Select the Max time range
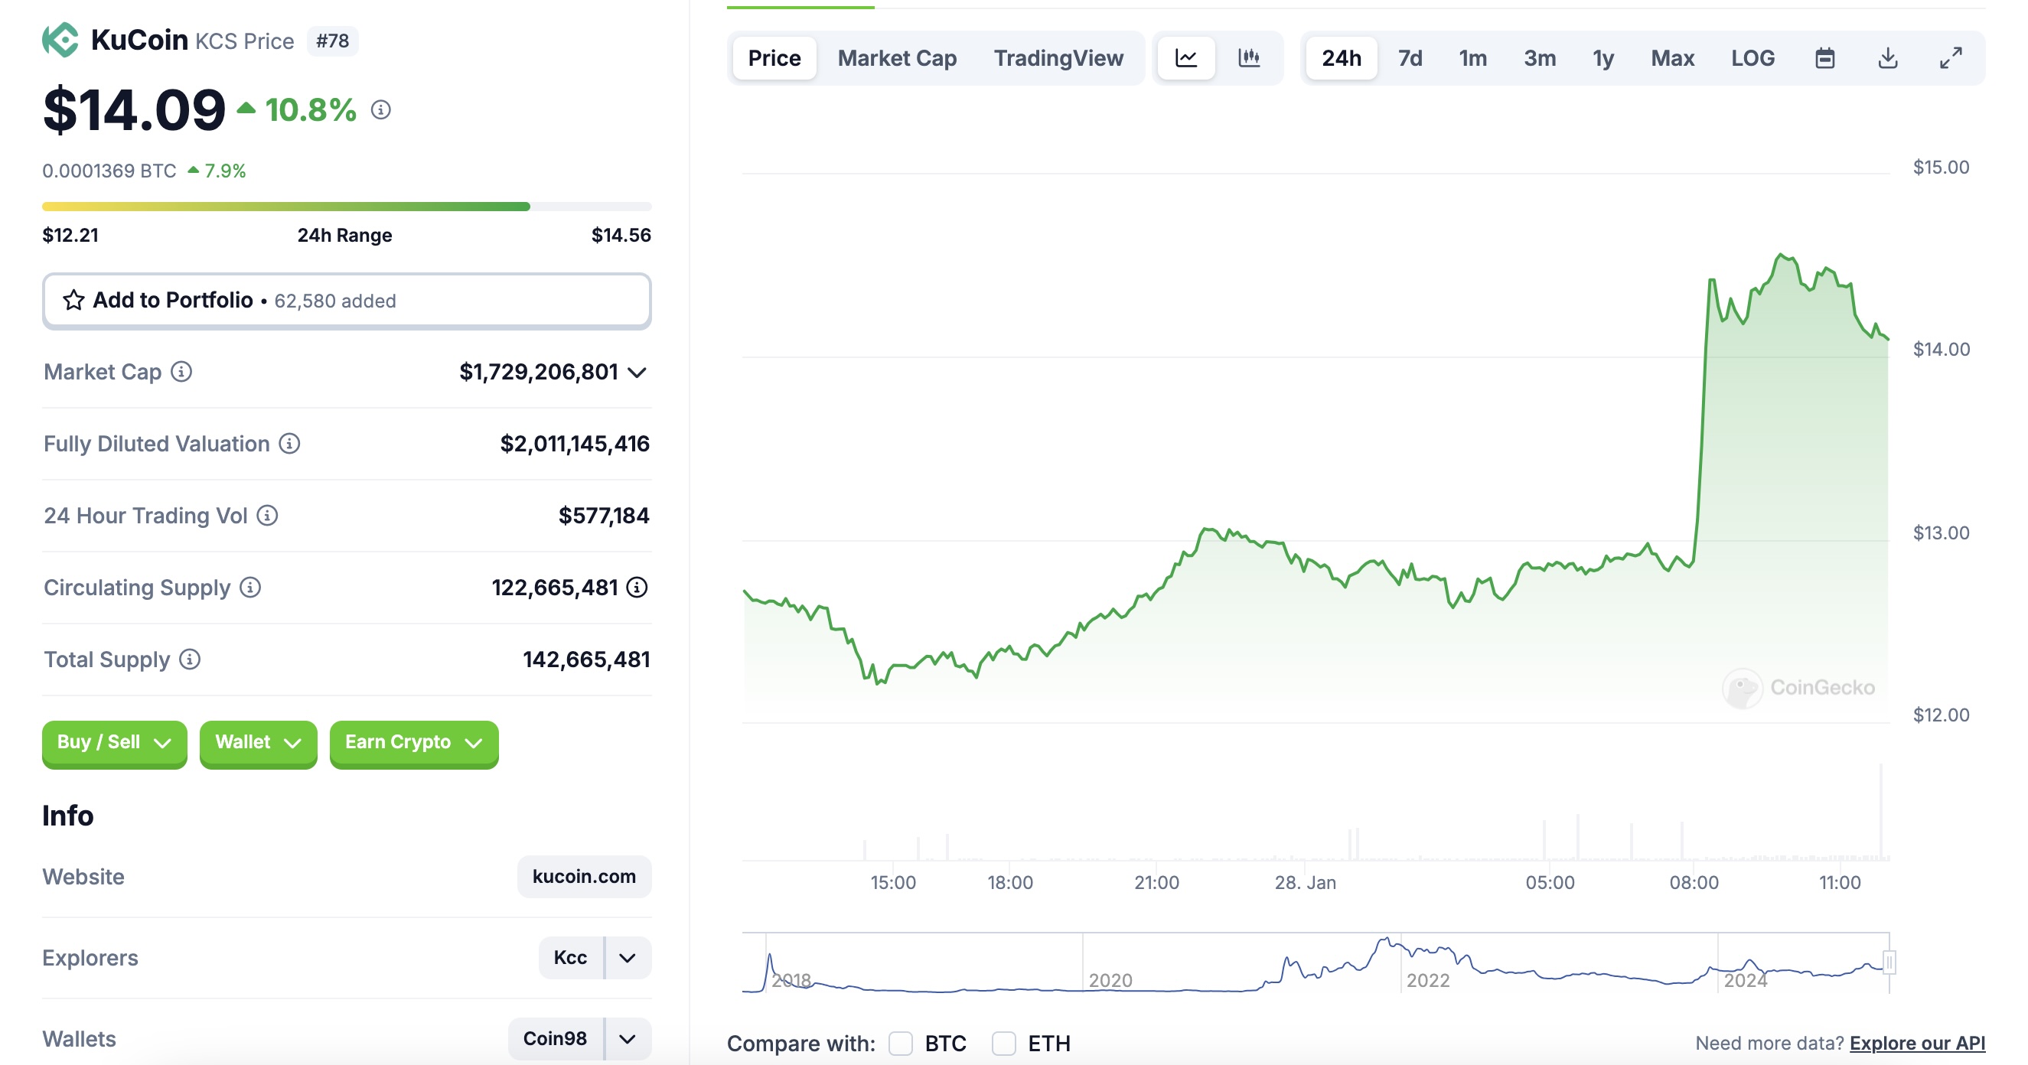The height and width of the screenshot is (1065, 2028). coord(1672,57)
